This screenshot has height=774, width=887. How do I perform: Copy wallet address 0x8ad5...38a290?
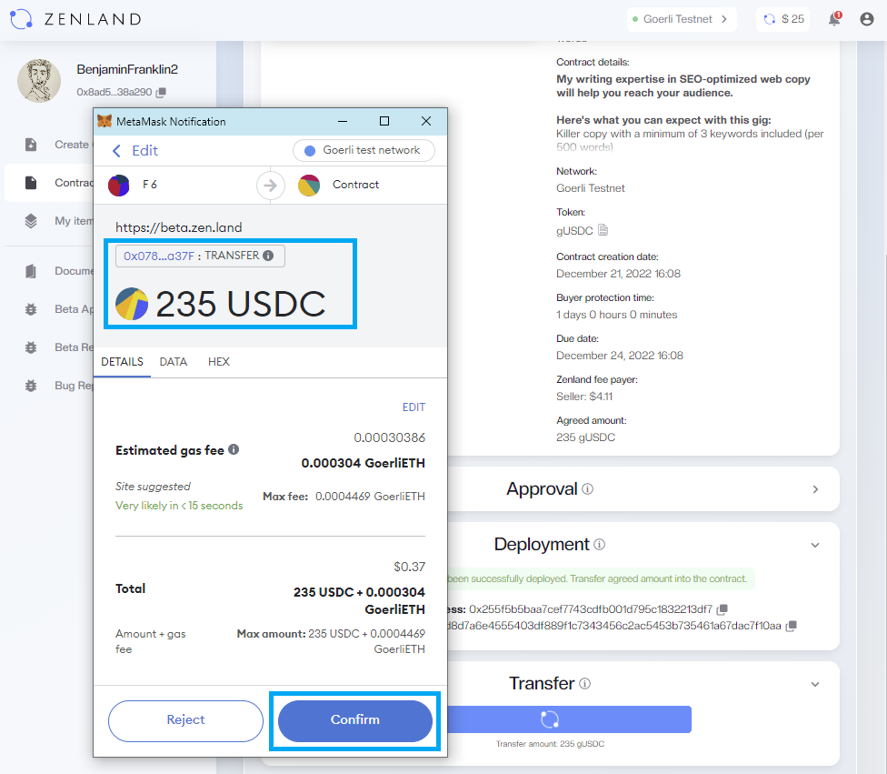pos(161,92)
